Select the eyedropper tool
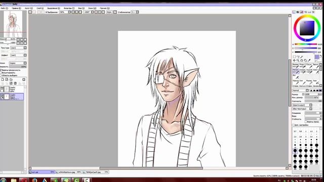 tap(309, 61)
